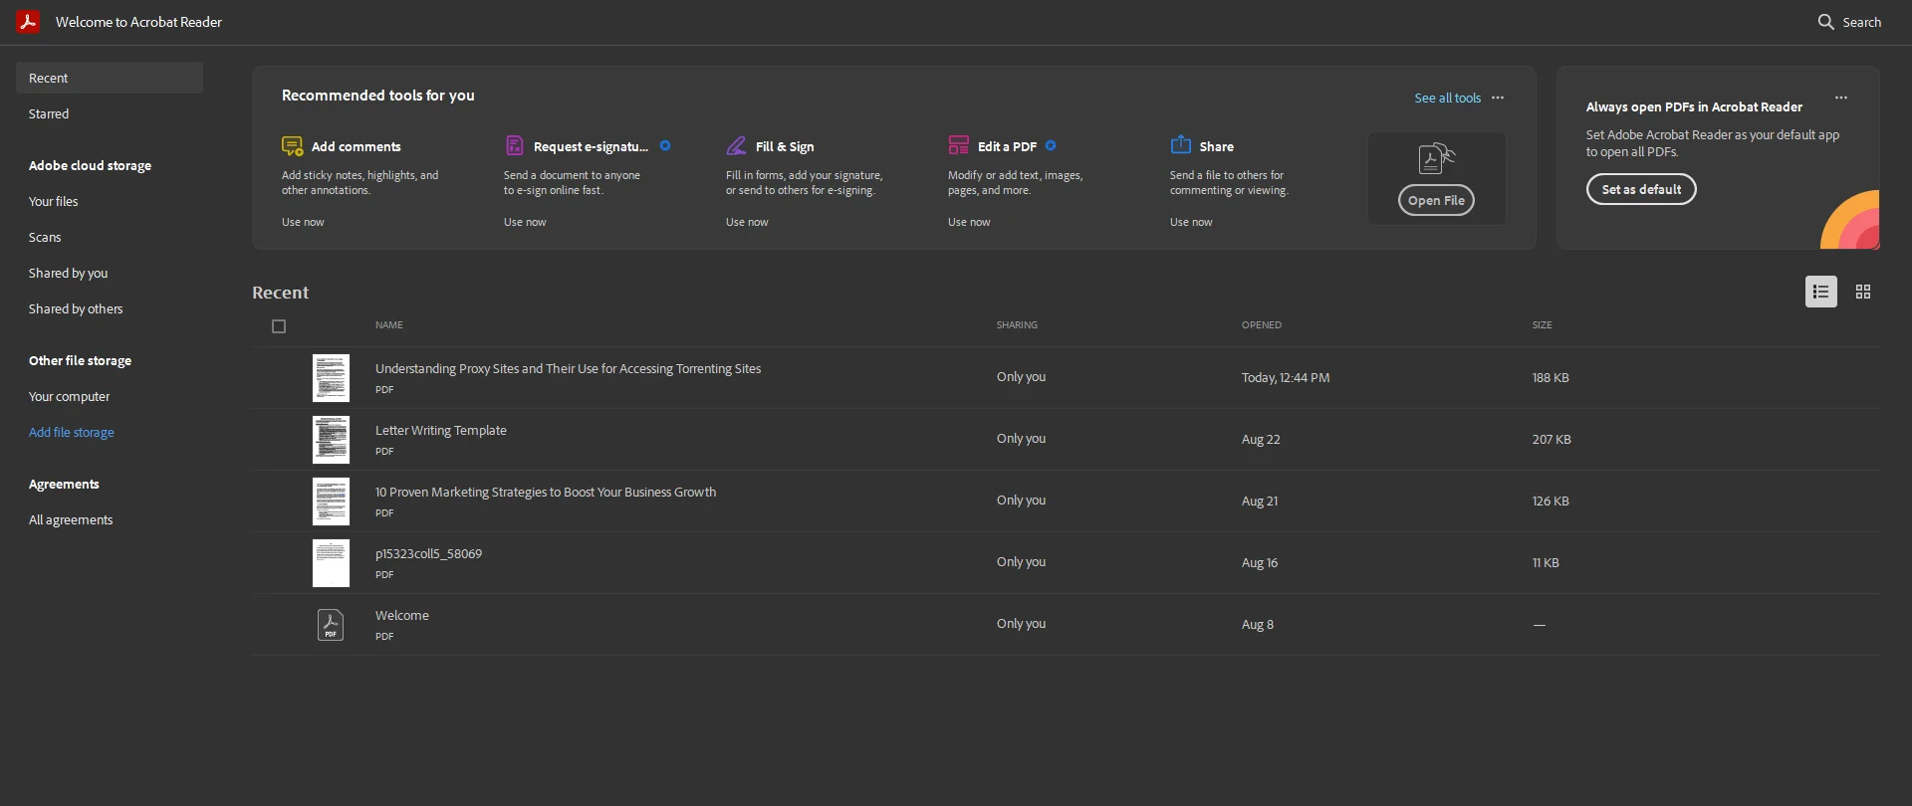Click the Search label in the header
The height and width of the screenshot is (806, 1912).
[x=1861, y=22]
